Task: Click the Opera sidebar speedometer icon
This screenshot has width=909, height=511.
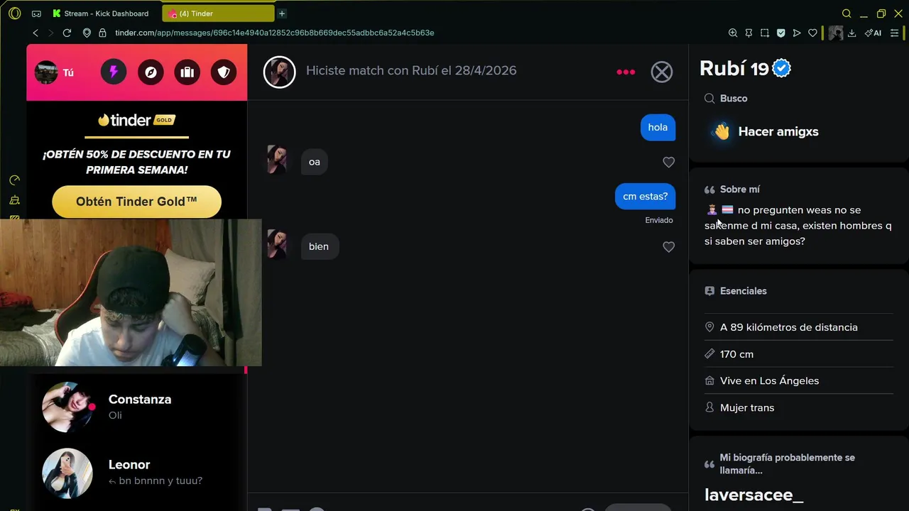Action: point(14,181)
